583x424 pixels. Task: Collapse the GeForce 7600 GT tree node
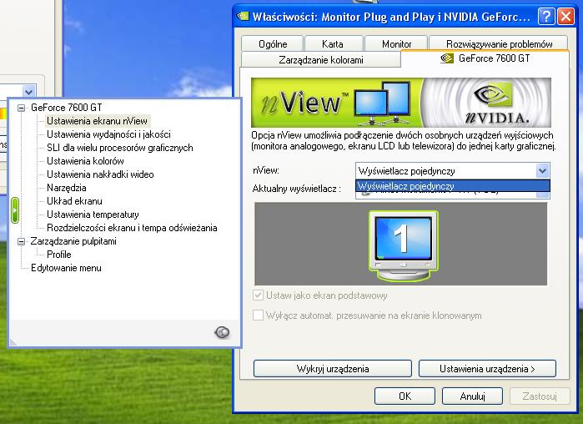tap(22, 108)
